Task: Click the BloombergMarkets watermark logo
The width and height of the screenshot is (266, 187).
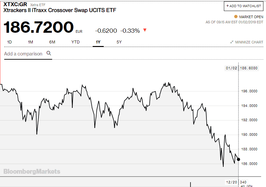Action: pyautogui.click(x=32, y=171)
